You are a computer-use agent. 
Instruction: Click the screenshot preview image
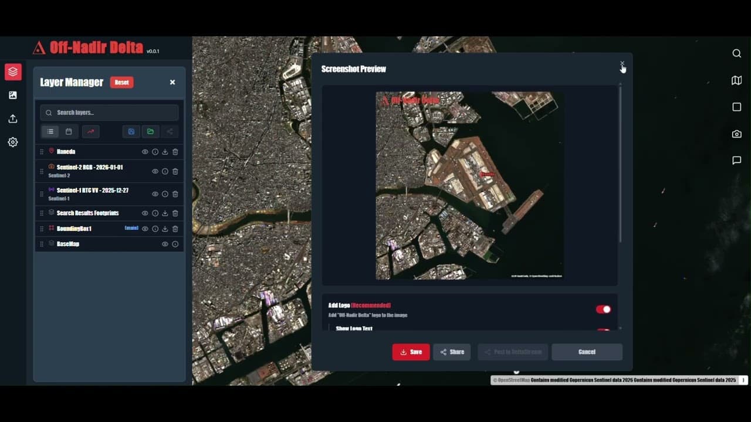469,185
